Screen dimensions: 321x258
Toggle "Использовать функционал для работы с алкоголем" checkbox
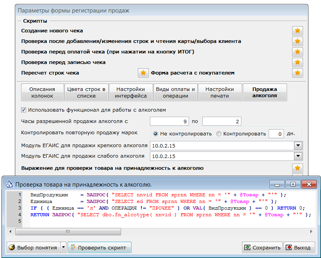pos(23,110)
